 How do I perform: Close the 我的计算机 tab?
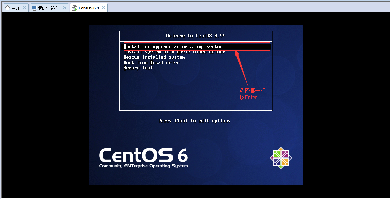pyautogui.click(x=65, y=8)
